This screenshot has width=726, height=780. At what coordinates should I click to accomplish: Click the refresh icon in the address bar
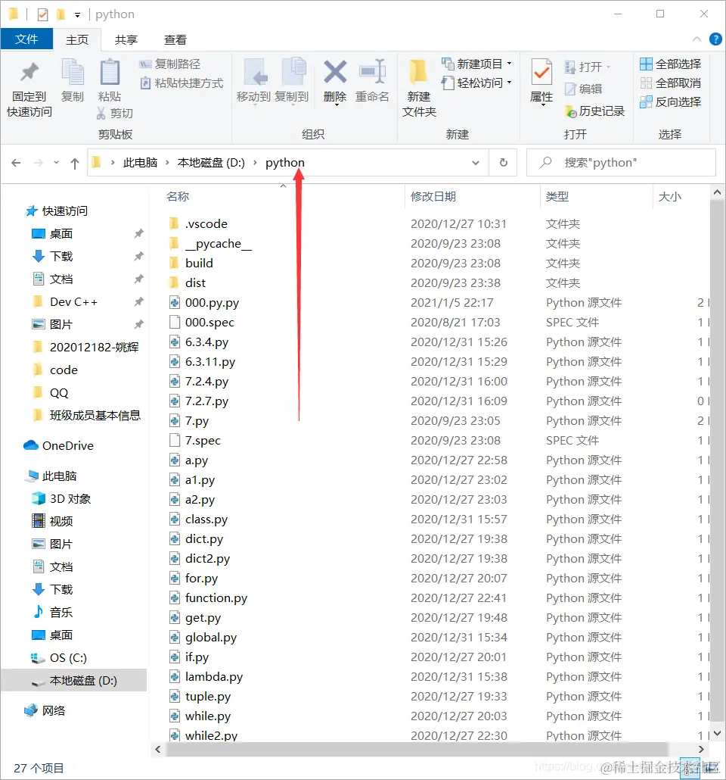tap(503, 162)
